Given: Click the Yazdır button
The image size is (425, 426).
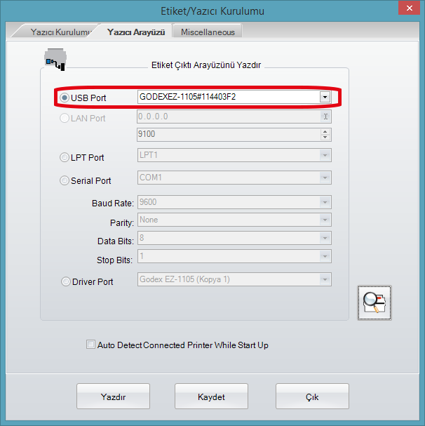Looking at the screenshot, I should click(113, 397).
